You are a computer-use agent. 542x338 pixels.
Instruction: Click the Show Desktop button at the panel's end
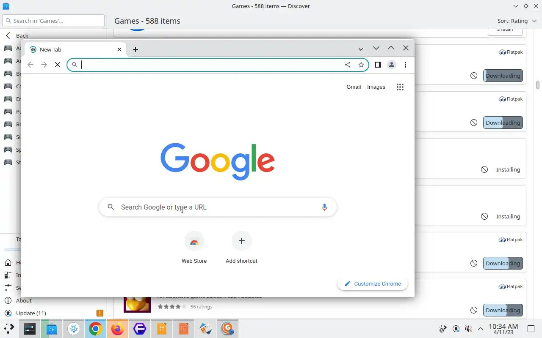531,329
